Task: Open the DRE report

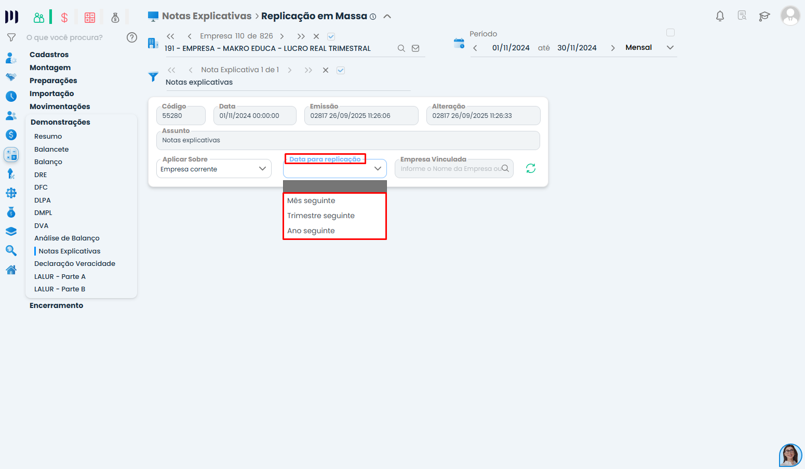Action: (41, 175)
